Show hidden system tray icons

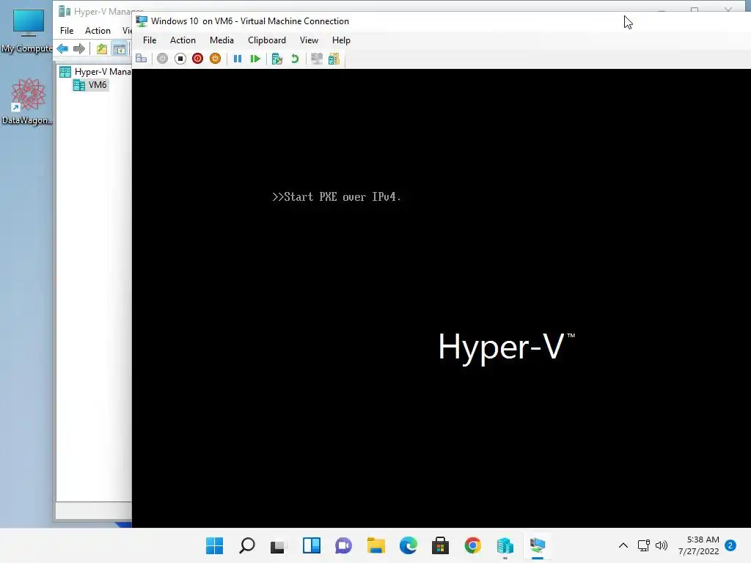pos(623,545)
